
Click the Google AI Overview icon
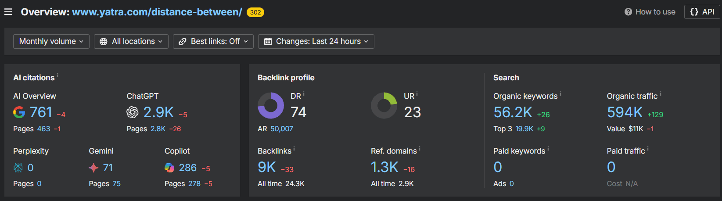19,112
